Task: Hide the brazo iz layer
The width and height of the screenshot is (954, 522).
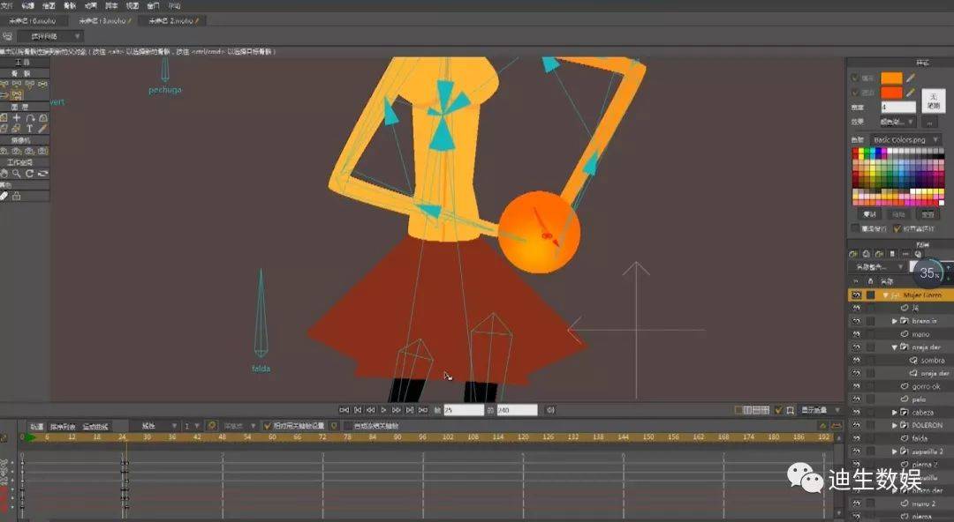Action: (x=856, y=321)
